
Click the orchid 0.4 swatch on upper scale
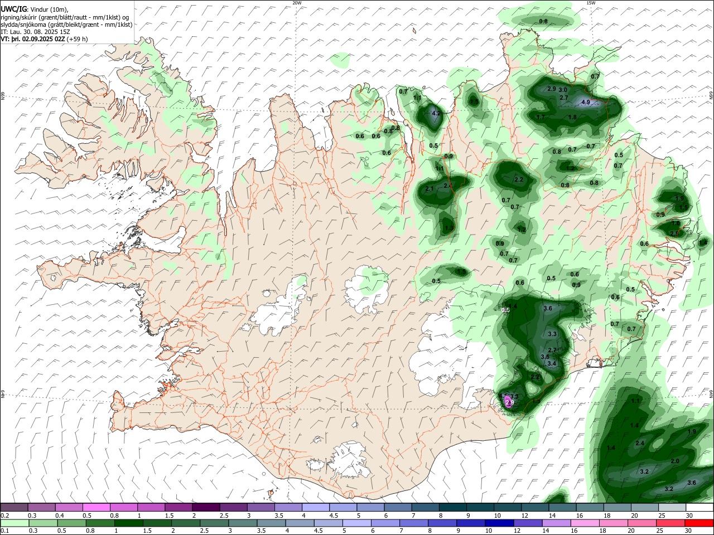69,508
